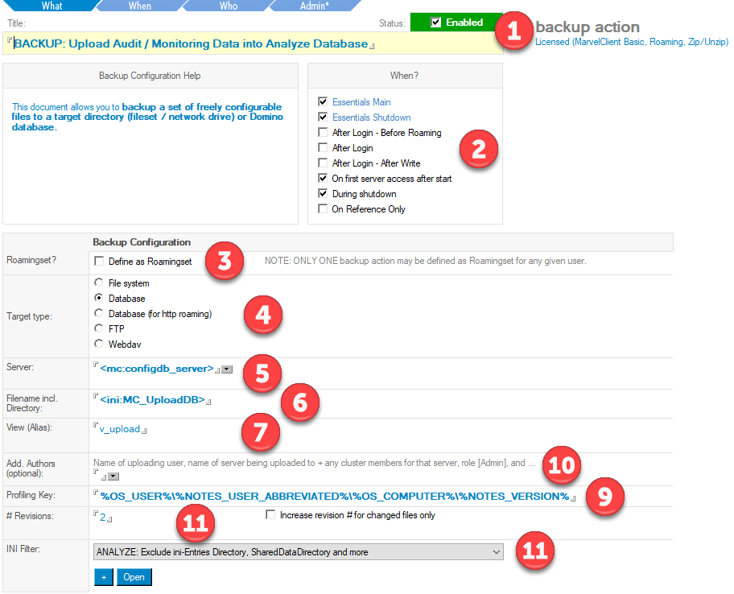The image size is (734, 594).
Task: Click the 'INI Filter:' label
Action: (x=23, y=549)
